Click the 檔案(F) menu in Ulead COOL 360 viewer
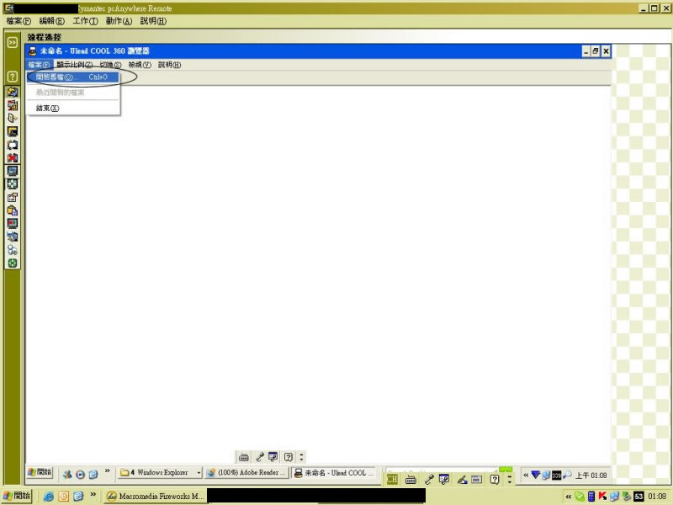The image size is (673, 505). (x=39, y=65)
